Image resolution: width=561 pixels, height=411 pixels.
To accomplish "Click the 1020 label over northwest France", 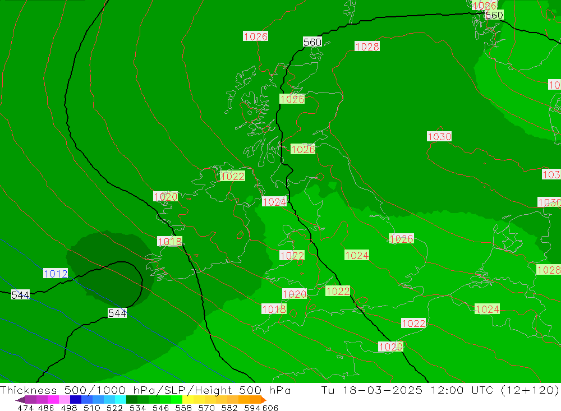I will (x=390, y=347).
